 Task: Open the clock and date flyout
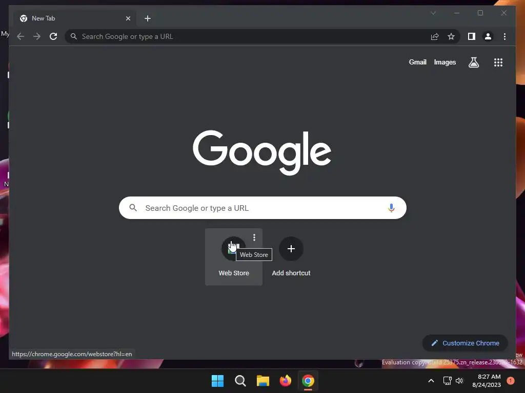click(x=487, y=381)
